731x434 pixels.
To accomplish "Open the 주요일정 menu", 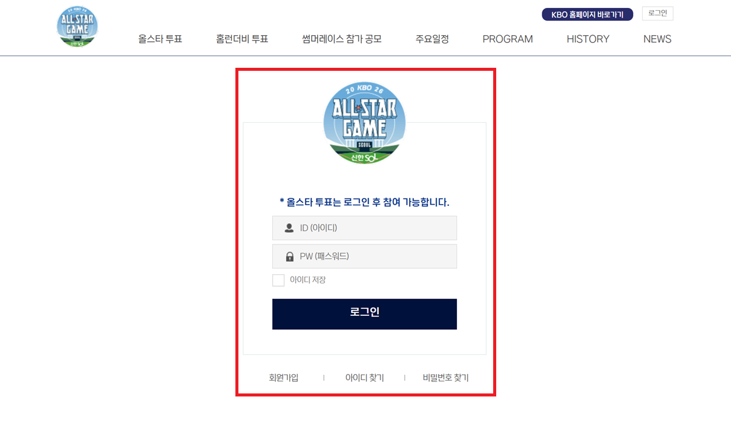I will (x=432, y=39).
